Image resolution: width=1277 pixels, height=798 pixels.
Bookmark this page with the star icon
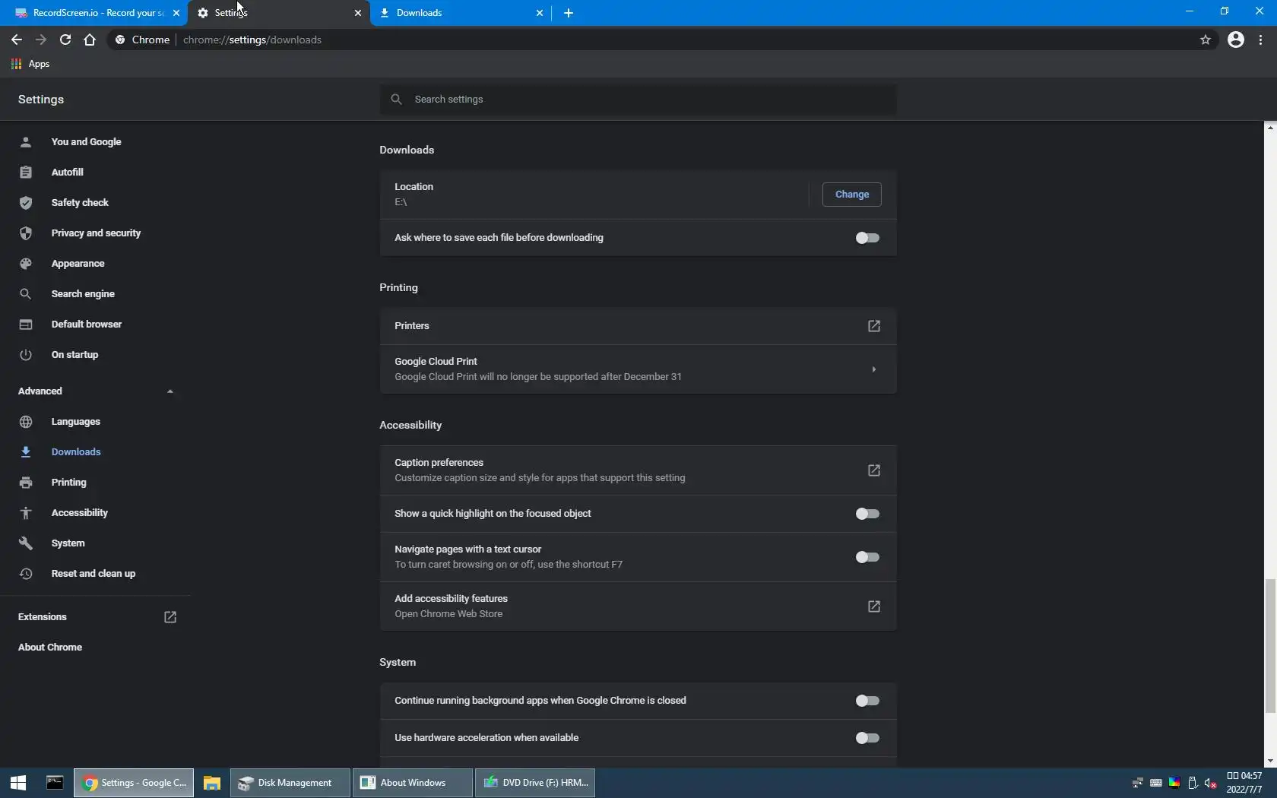pyautogui.click(x=1206, y=40)
